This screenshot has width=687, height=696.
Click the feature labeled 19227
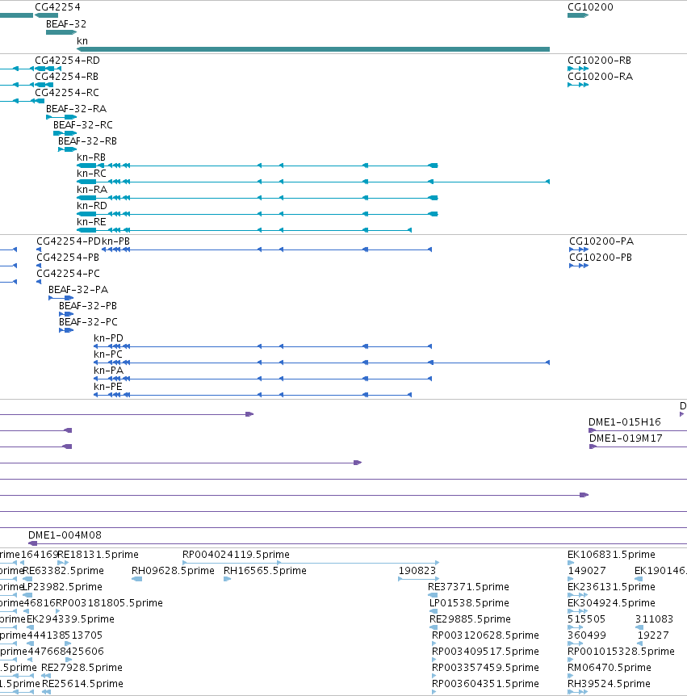pyautogui.click(x=653, y=635)
